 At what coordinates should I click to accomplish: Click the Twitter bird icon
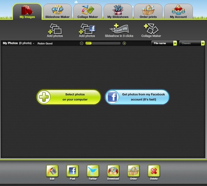pyautogui.click(x=93, y=171)
